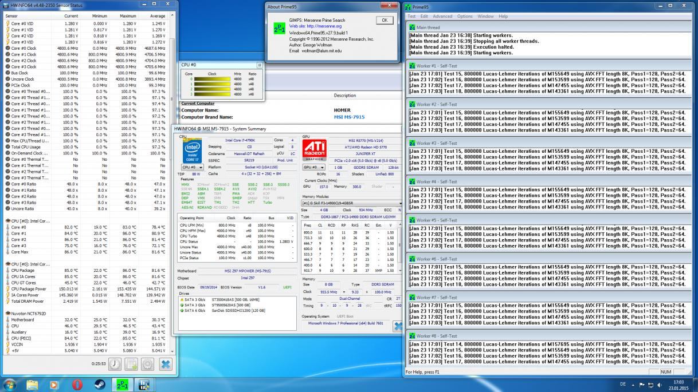Click the clock reset icon in HWiNFO Sensor Status
This screenshot has height=392, width=698.
115,364
